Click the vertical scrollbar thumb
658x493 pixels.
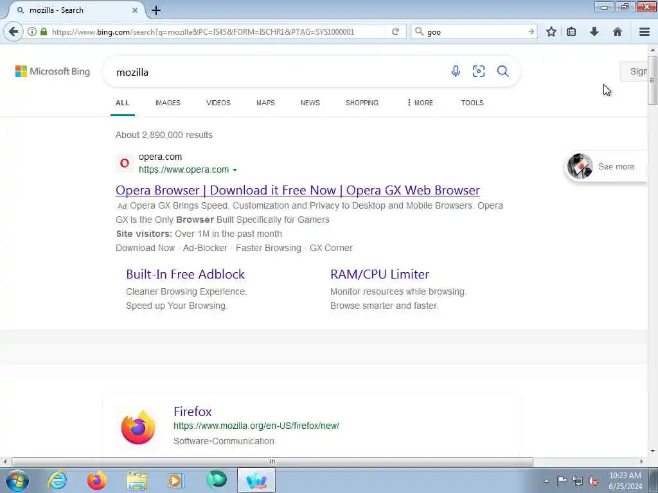pos(652,80)
